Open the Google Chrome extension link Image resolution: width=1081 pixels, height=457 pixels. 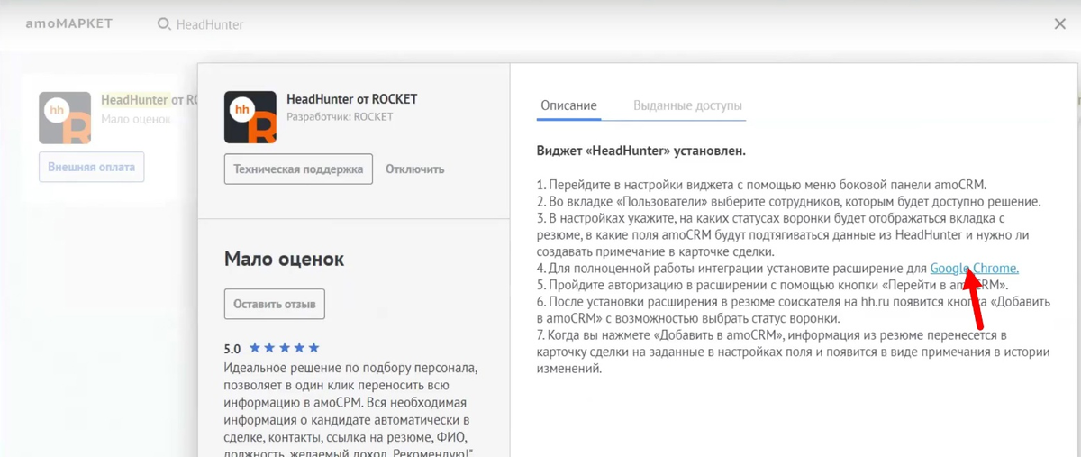(975, 268)
